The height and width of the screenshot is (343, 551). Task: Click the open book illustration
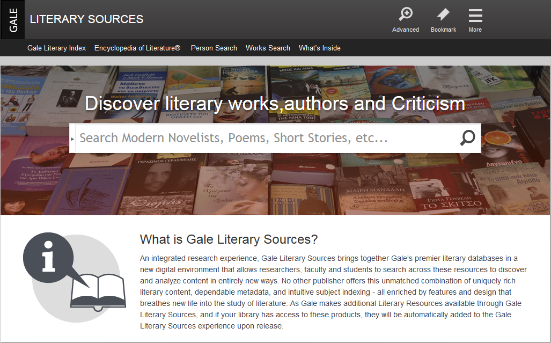pyautogui.click(x=98, y=293)
